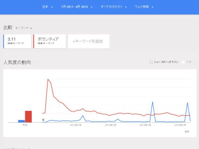Click the blue average bar

[21, 121]
